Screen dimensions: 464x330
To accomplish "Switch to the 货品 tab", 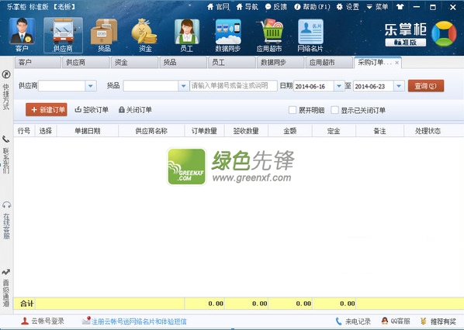I will point(183,63).
